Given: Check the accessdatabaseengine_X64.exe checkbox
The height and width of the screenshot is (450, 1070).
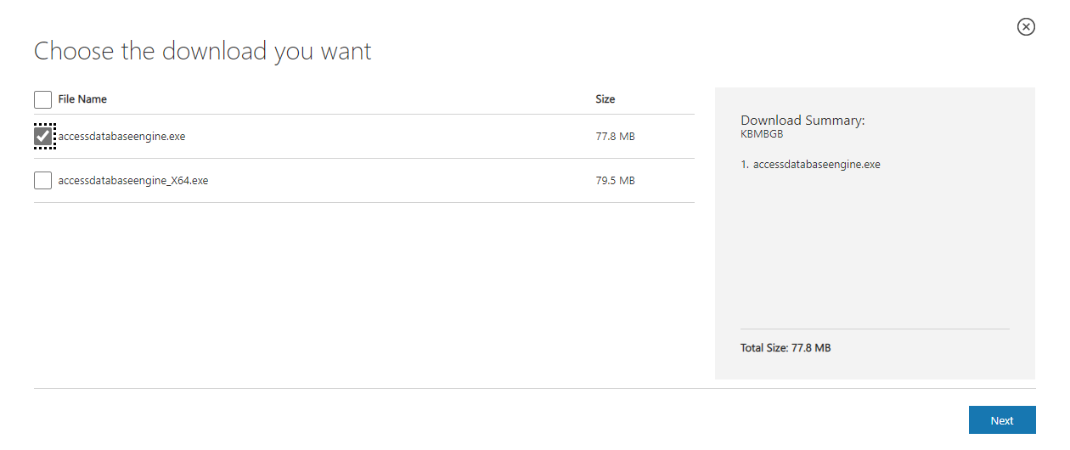Looking at the screenshot, I should coord(42,180).
